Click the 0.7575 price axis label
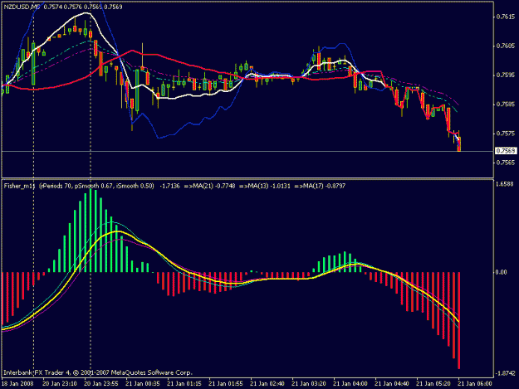Viewport: 519px width, 389px height. tap(506, 134)
